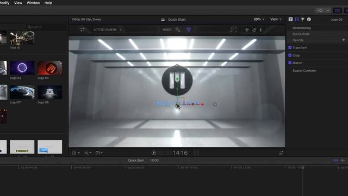This screenshot has height=196, width=348.
Task: Expand the Active Camera chevron
Action: pyautogui.click(x=121, y=29)
